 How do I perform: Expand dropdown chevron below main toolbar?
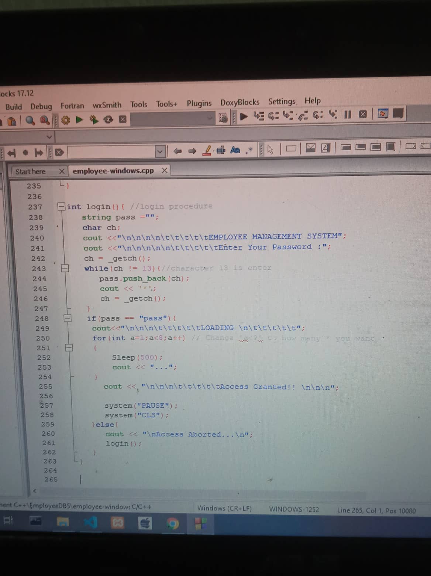pos(49,137)
